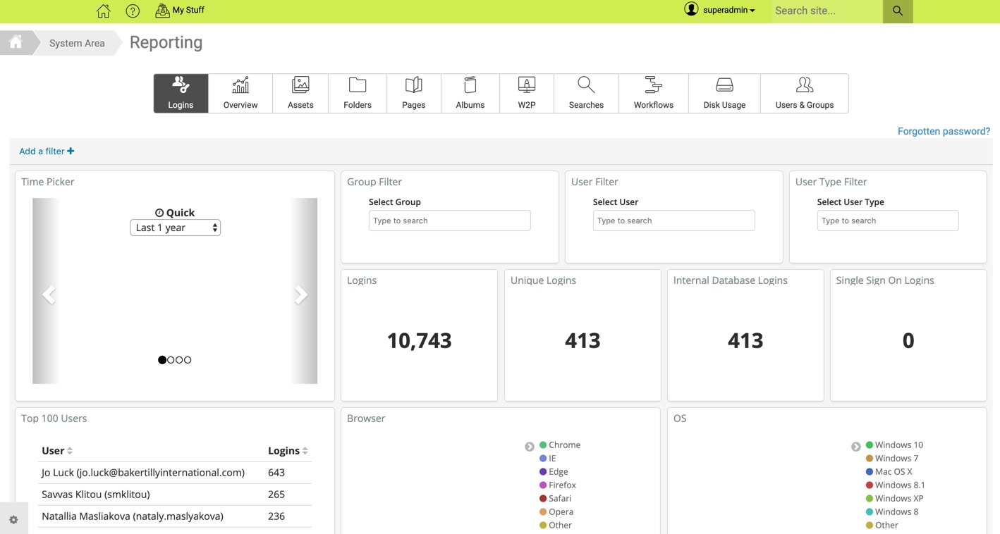Select the Natallia Masliakova user row

[x=175, y=516]
